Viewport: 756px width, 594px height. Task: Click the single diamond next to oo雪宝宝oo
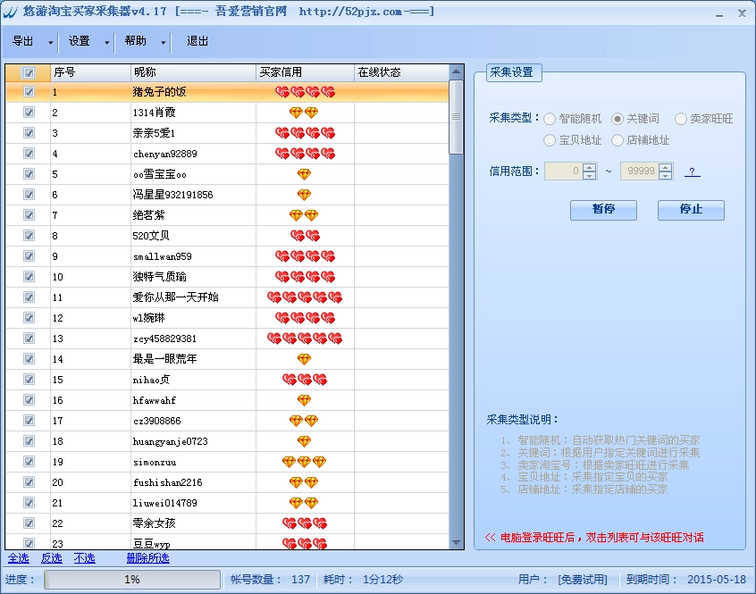[x=306, y=174]
